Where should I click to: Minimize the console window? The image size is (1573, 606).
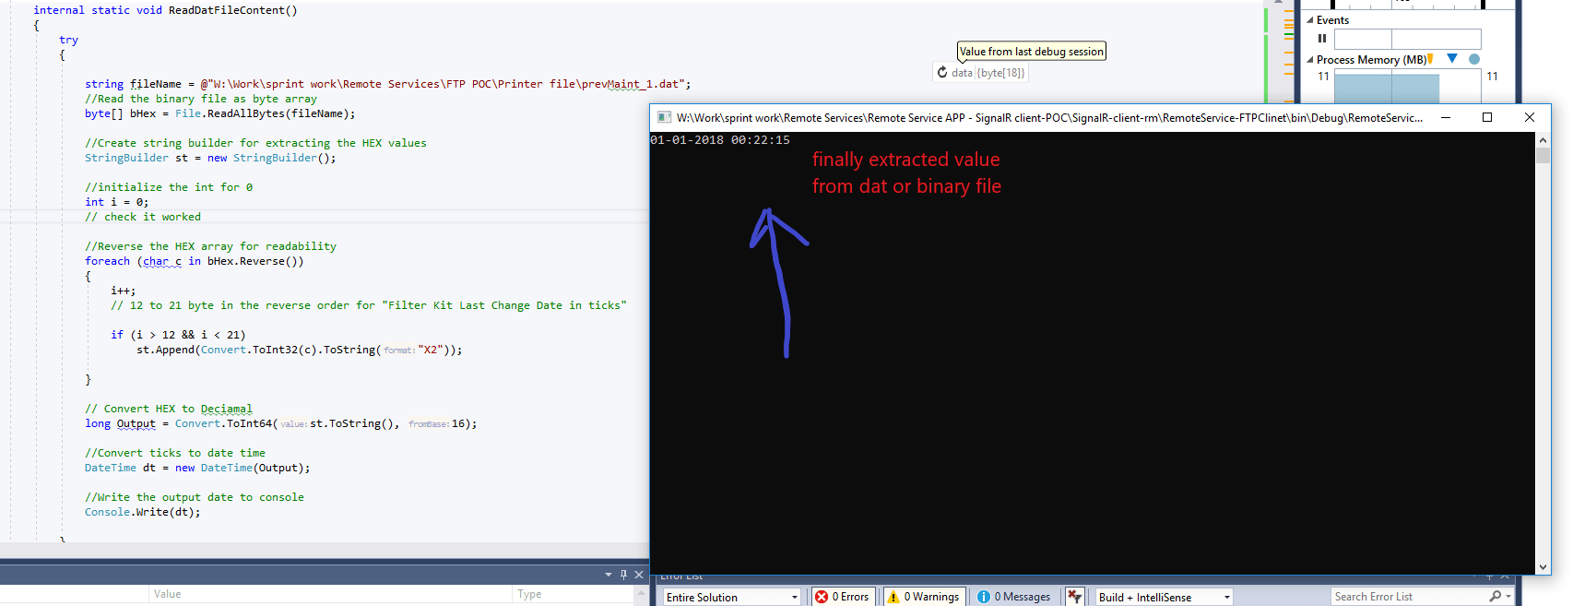click(1446, 117)
